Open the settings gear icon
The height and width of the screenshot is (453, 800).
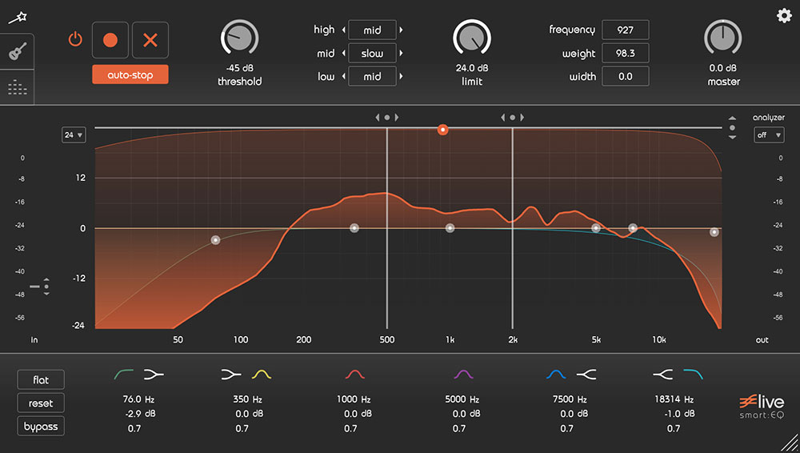(783, 15)
